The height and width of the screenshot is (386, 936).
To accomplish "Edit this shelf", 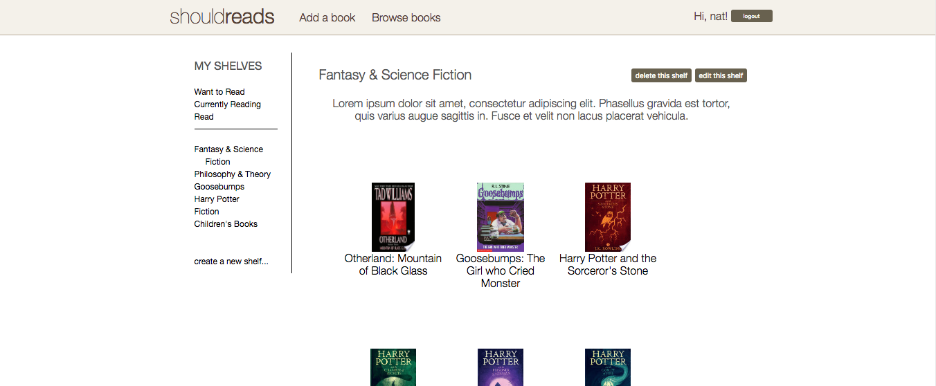I will click(721, 75).
